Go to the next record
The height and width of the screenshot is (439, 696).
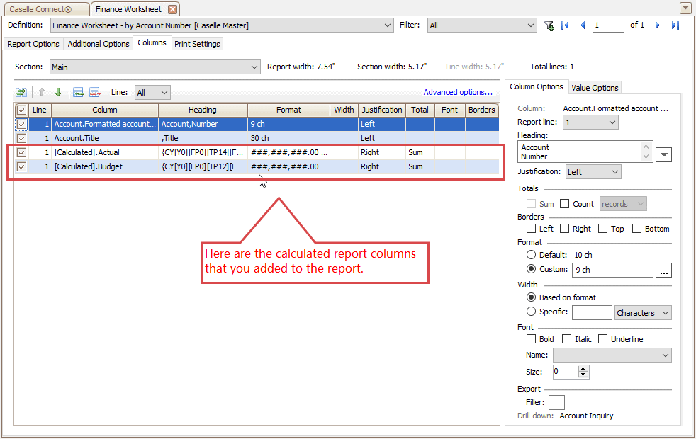658,25
